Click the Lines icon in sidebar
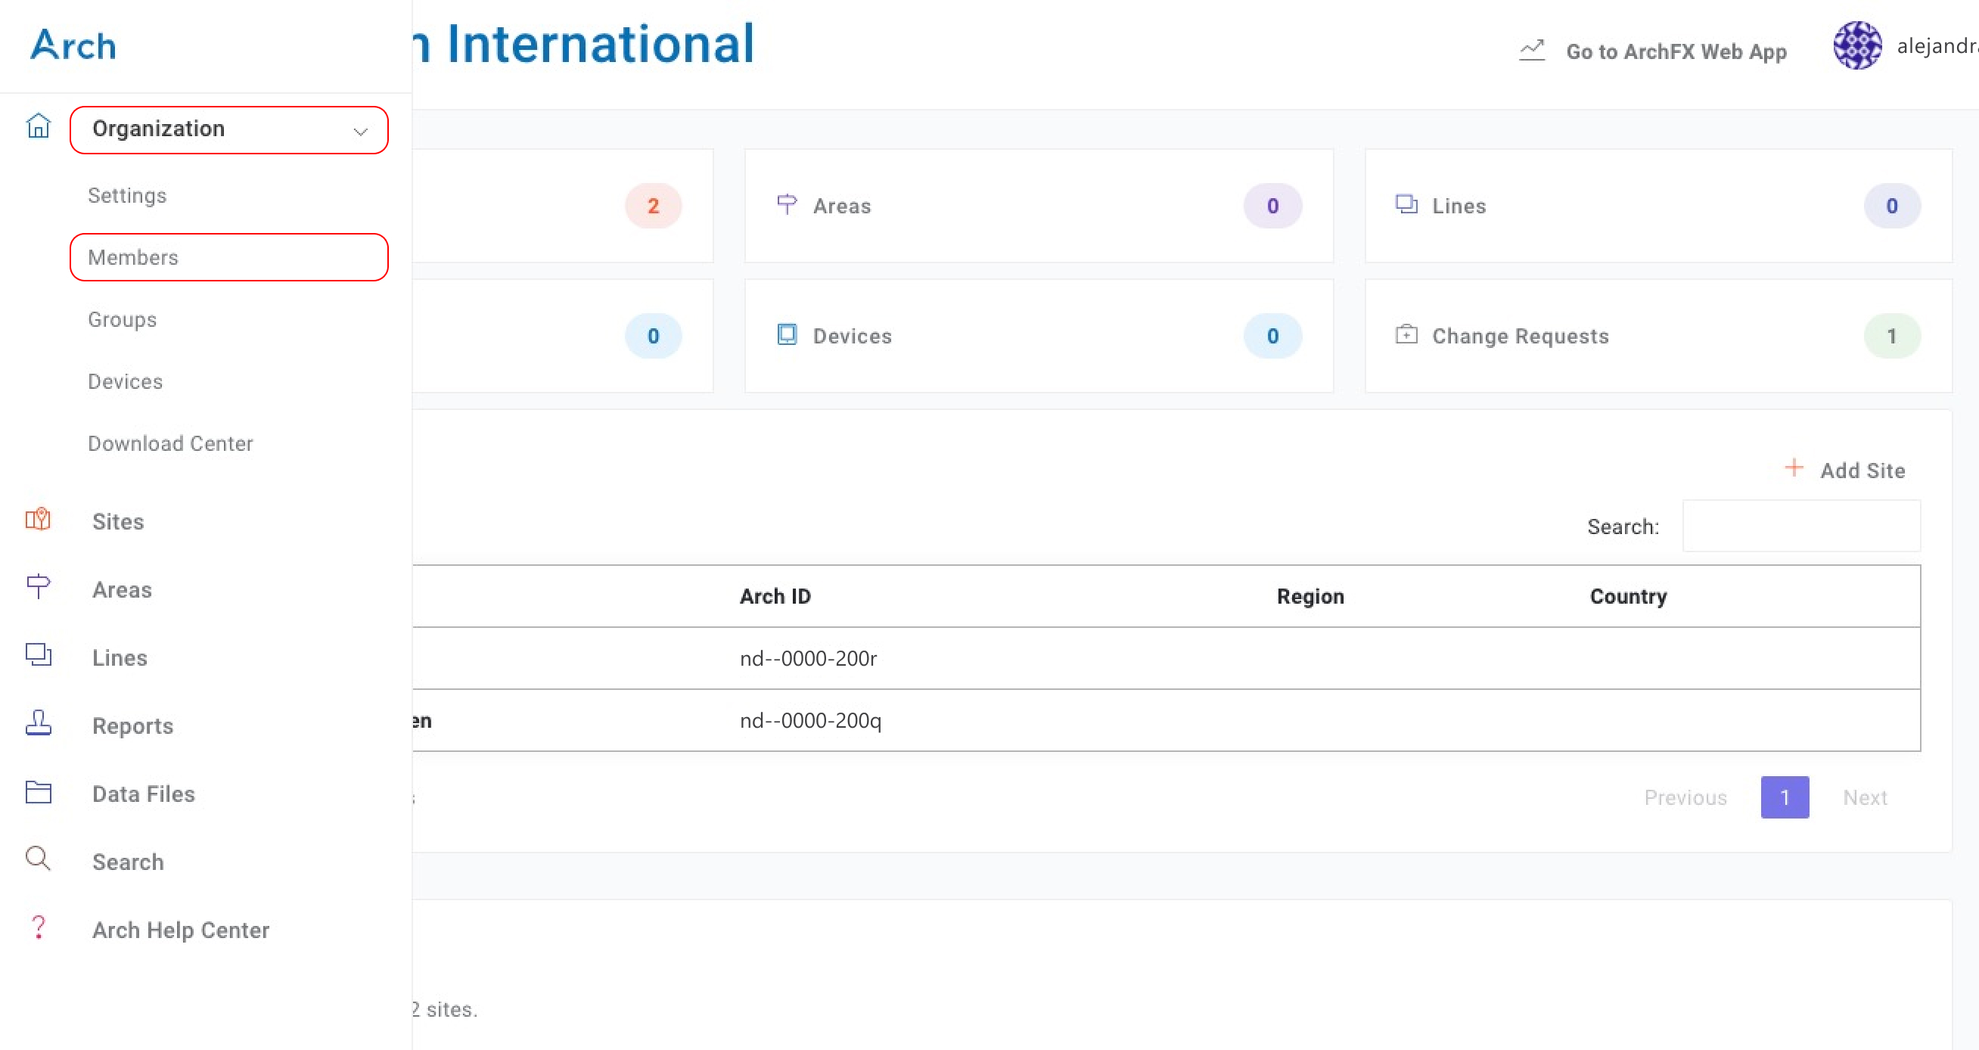Viewport: 1979px width, 1050px height. (x=38, y=655)
